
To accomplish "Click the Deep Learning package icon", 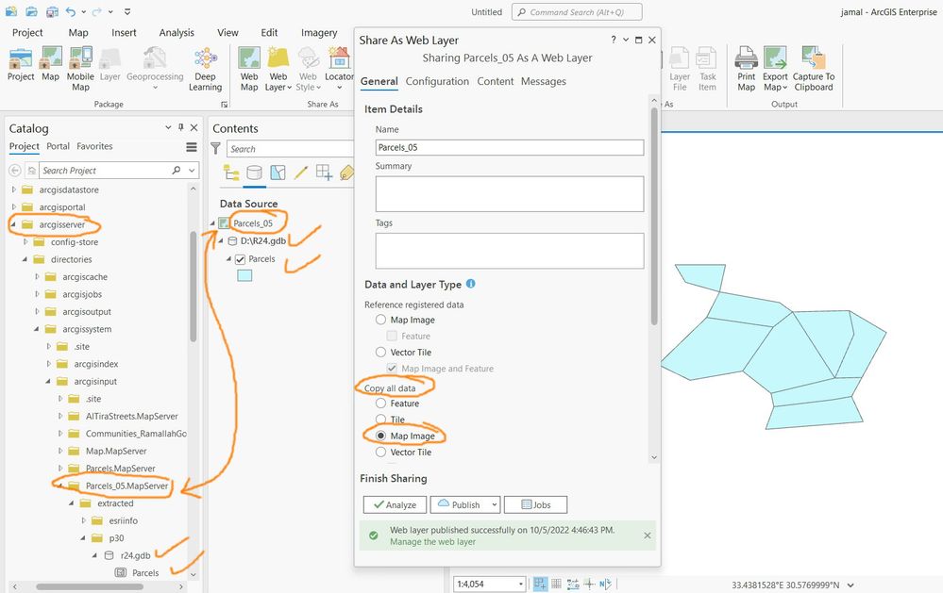I will tap(205, 58).
